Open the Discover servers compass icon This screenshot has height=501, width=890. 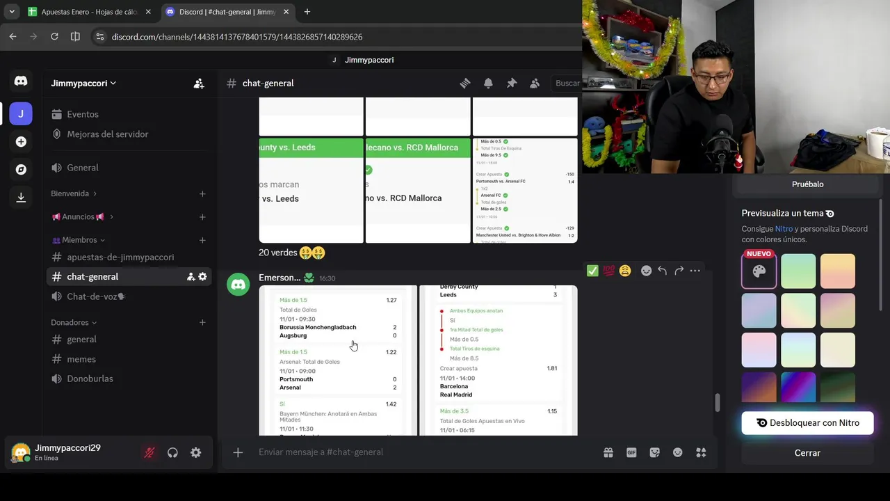point(21,170)
